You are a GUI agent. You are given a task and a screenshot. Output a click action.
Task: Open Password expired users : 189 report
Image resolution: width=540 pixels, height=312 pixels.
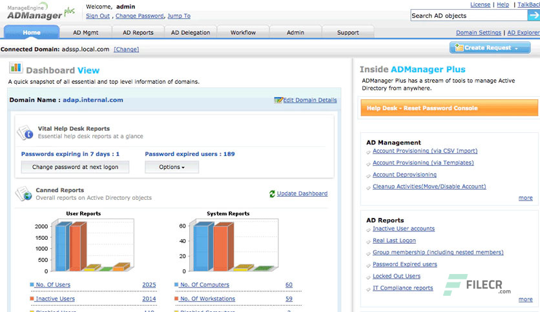click(x=190, y=154)
